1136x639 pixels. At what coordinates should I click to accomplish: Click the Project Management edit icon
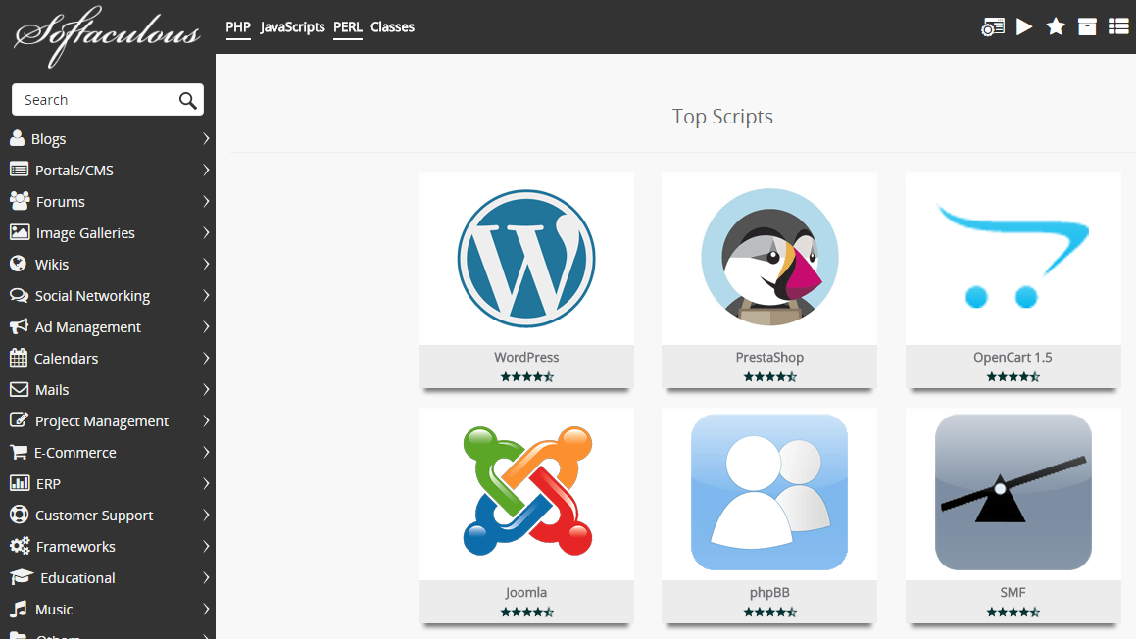tap(19, 420)
